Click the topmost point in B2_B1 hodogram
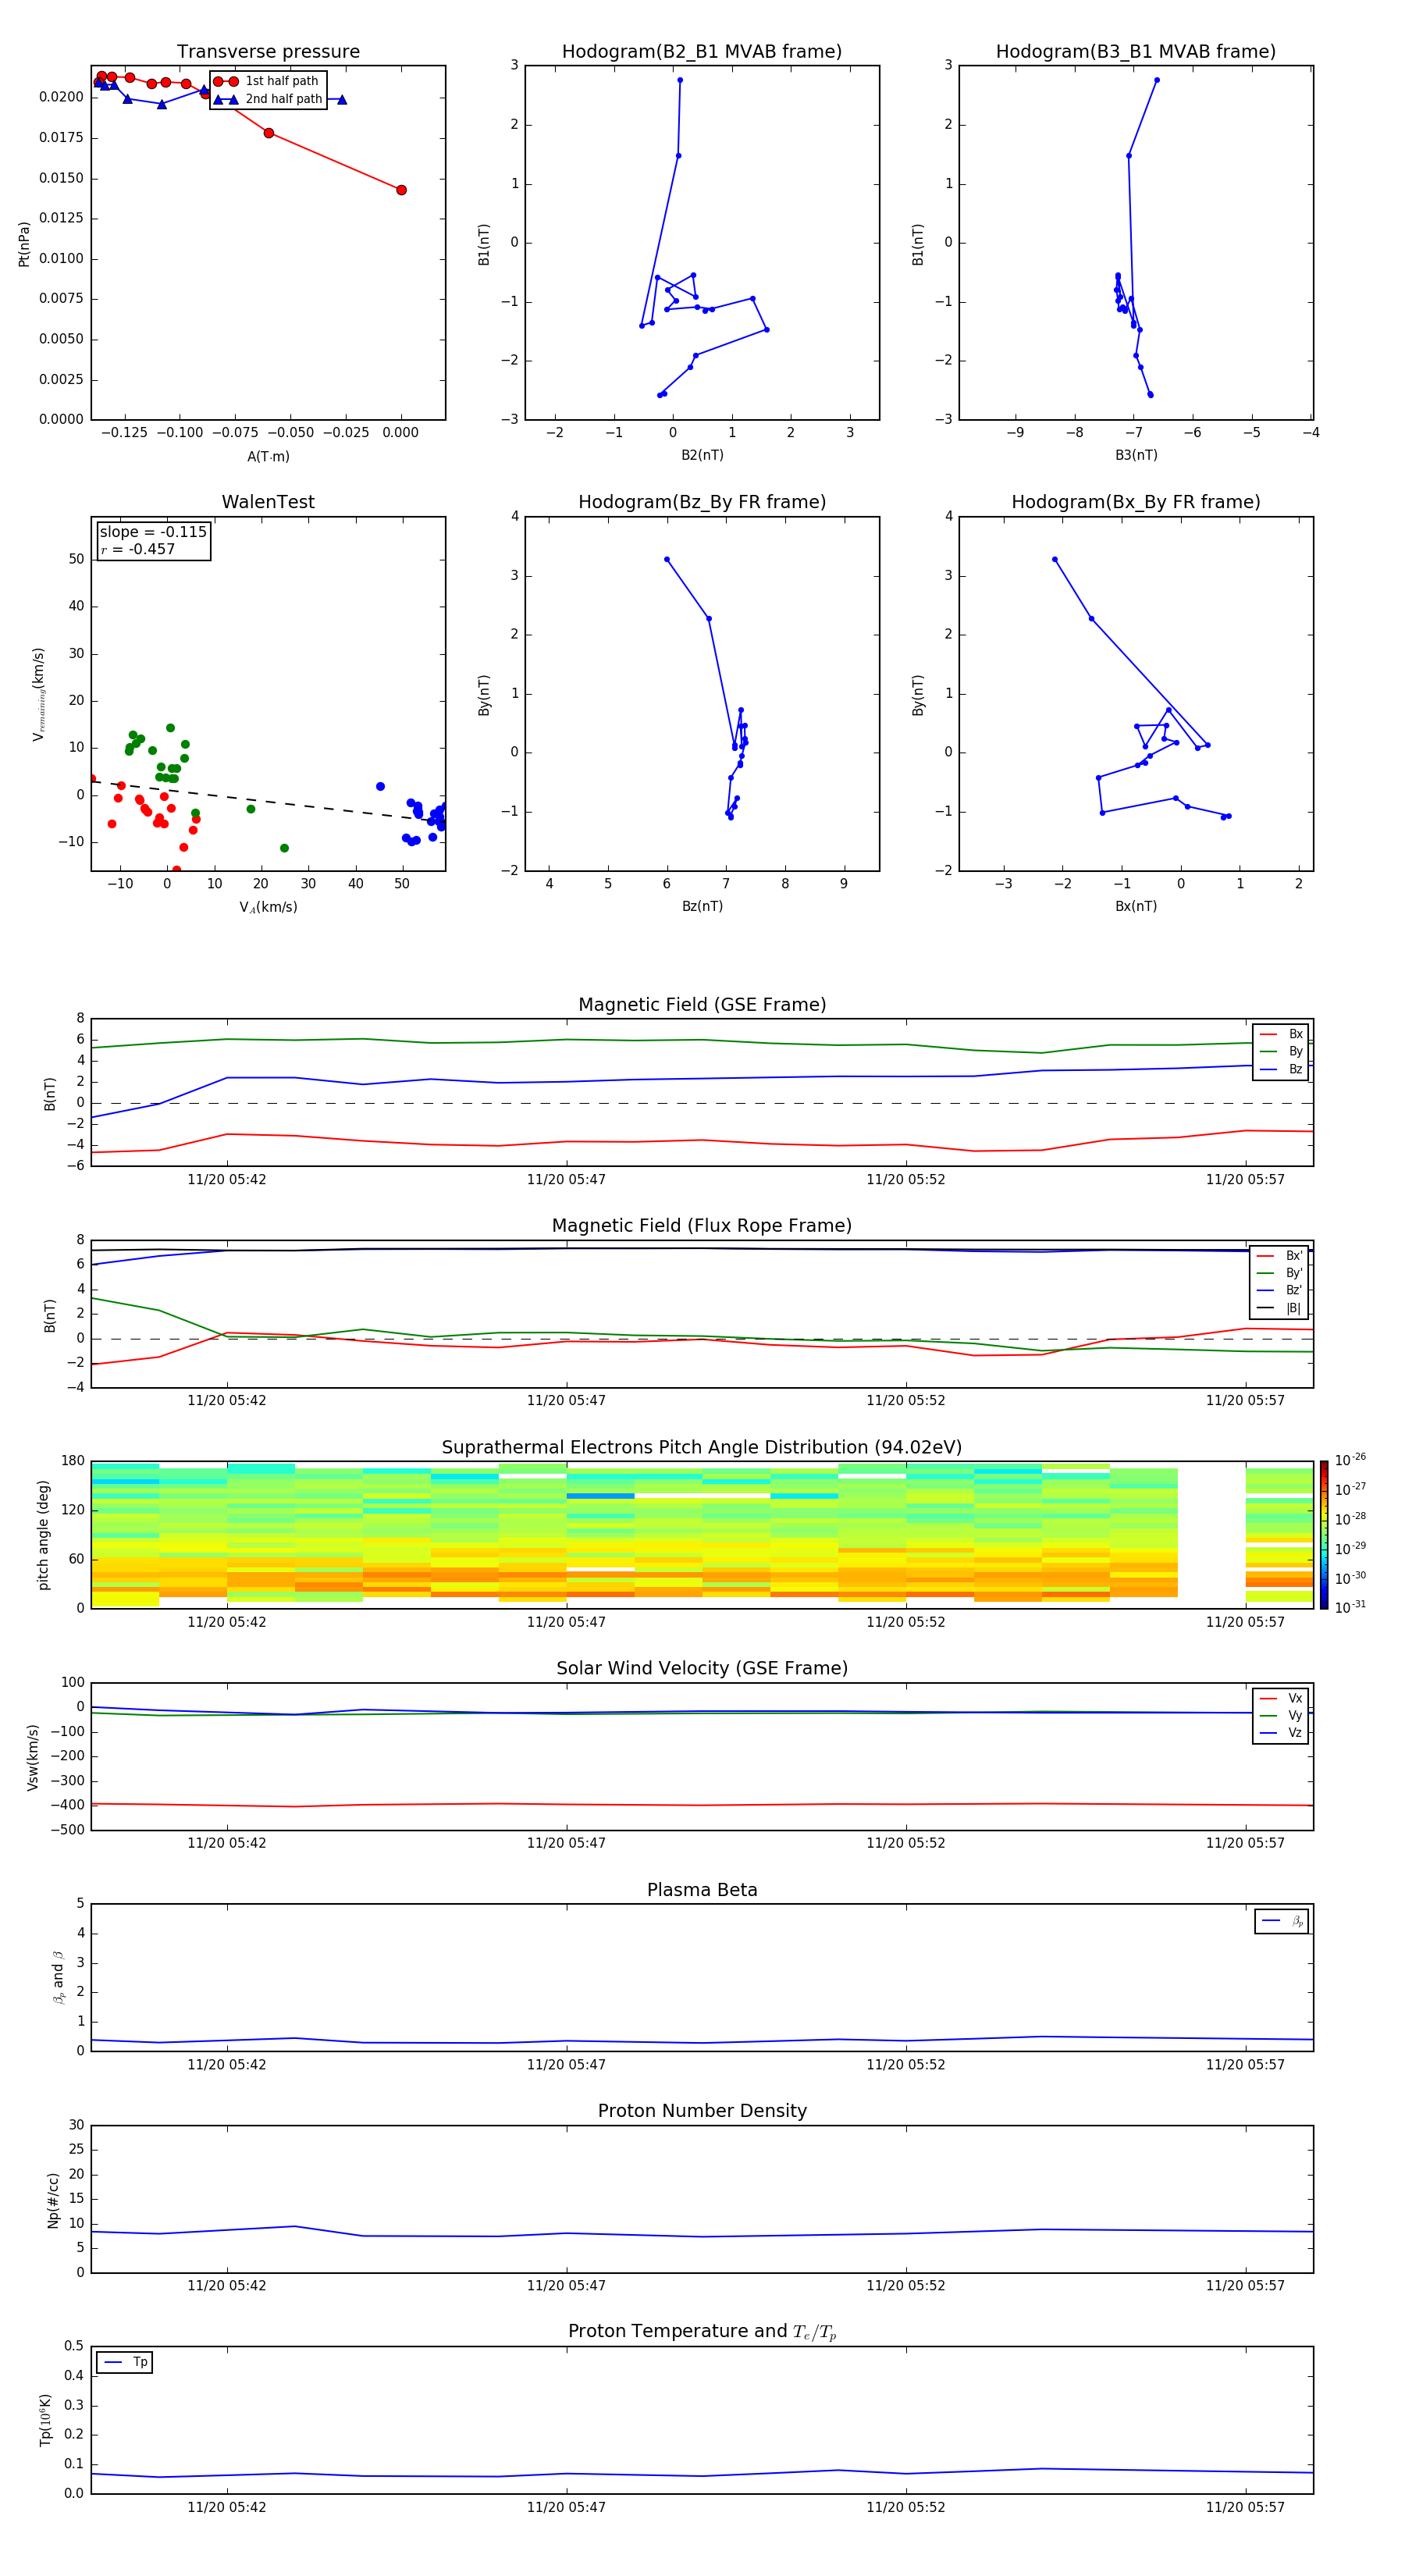 click(x=680, y=80)
